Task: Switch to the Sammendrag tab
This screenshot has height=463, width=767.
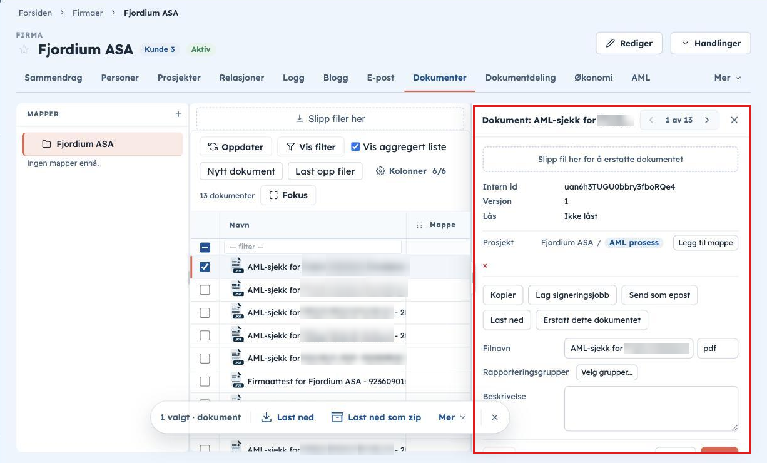Action: pyautogui.click(x=53, y=78)
